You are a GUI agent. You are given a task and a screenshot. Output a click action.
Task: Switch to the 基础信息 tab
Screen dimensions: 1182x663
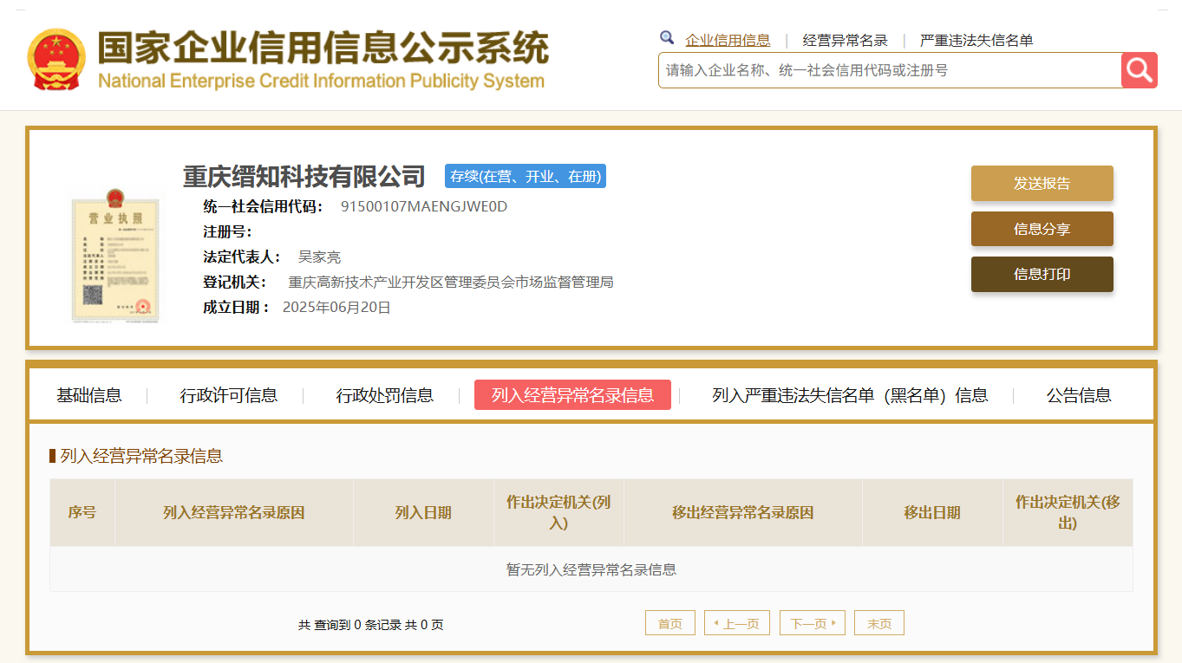pos(89,395)
